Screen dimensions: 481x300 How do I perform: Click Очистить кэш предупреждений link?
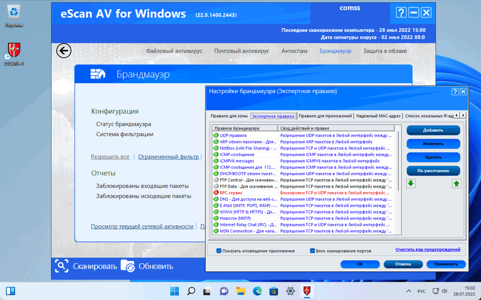(428, 250)
